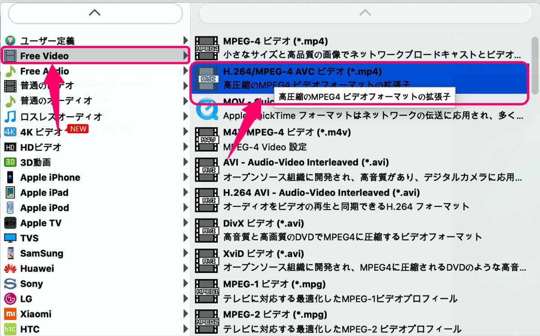Click the 3D動画 category icon
Image resolution: width=540 pixels, height=336 pixels.
pyautogui.click(x=10, y=162)
